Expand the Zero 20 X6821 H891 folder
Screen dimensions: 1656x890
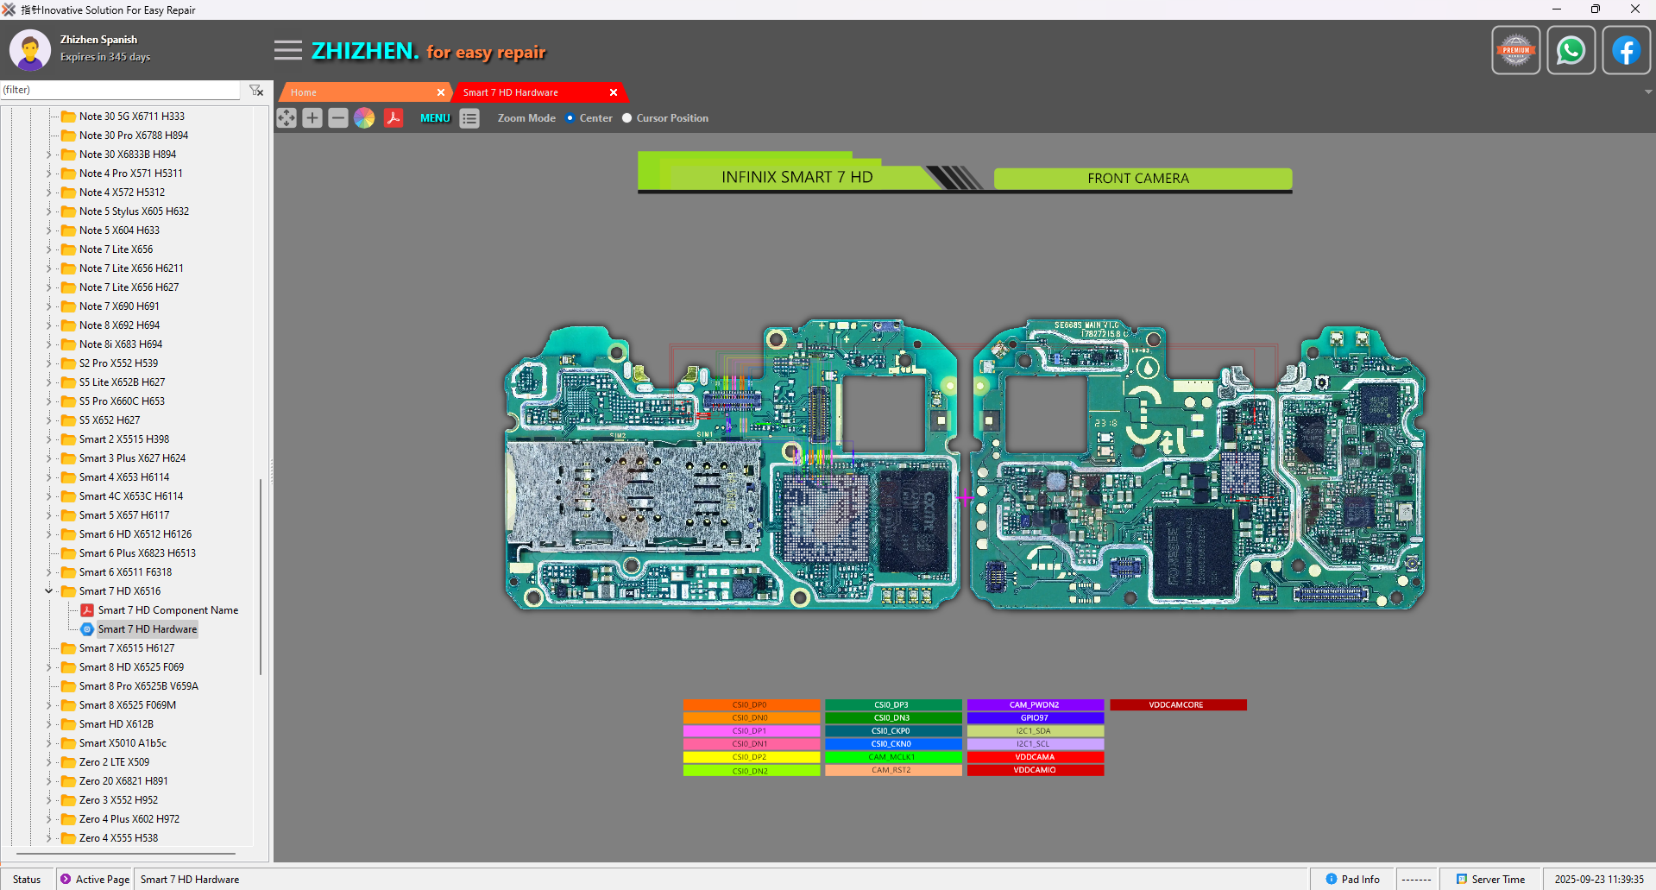click(48, 781)
